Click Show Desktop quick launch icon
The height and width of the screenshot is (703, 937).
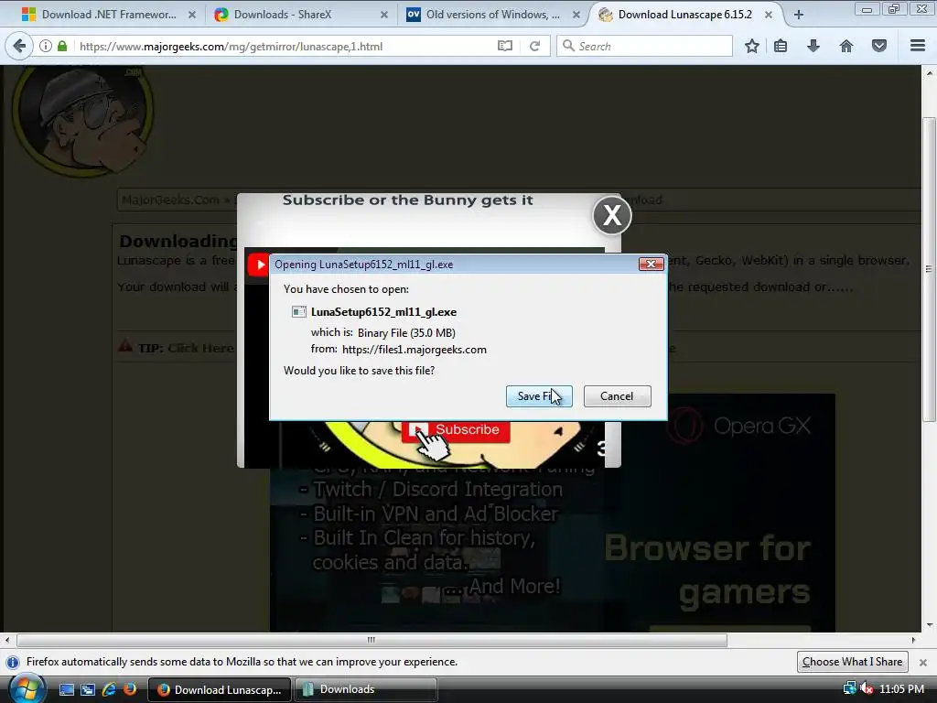coord(66,690)
